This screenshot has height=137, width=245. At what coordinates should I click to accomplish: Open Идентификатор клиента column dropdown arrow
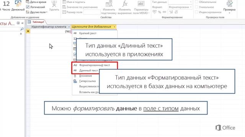(x=69, y=27)
